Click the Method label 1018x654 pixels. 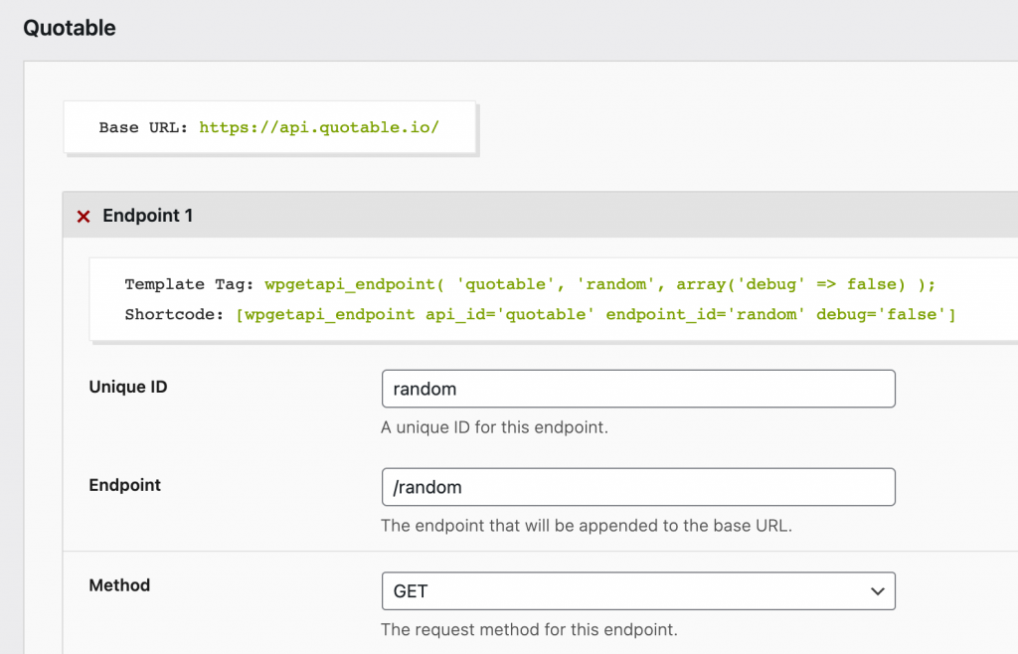tap(119, 585)
